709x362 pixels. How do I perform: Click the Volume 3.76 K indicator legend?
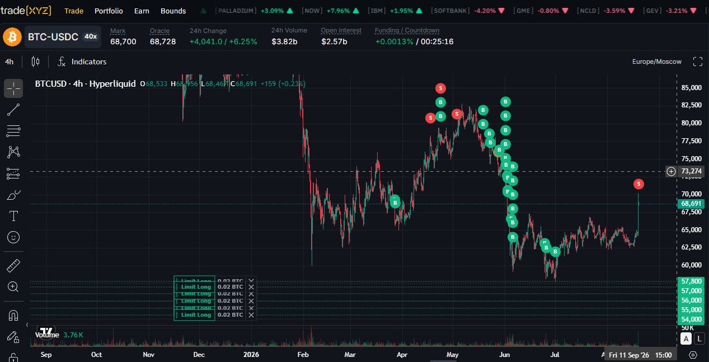click(60, 335)
